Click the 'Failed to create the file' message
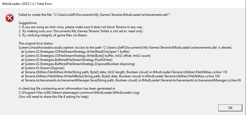 pyautogui.click(x=94, y=14)
